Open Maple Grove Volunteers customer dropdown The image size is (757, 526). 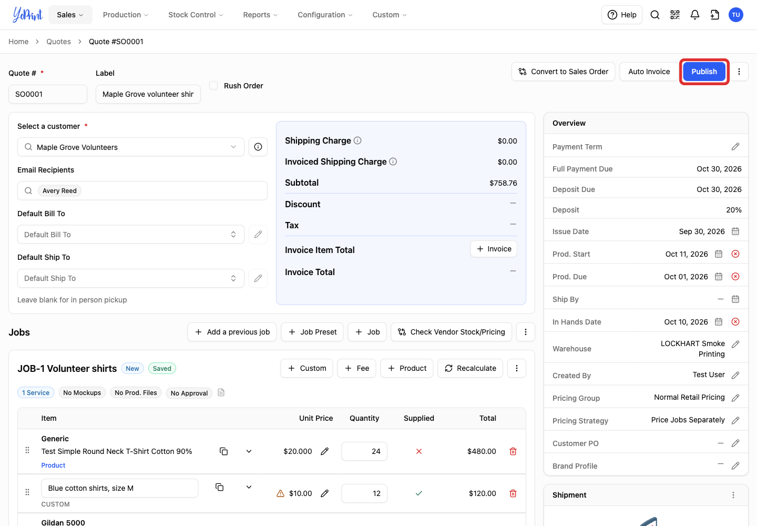131,147
